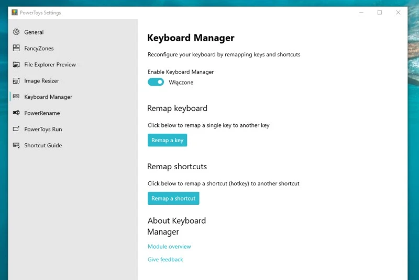
Task: Click the Shortcut Guide icon
Action: (16, 145)
